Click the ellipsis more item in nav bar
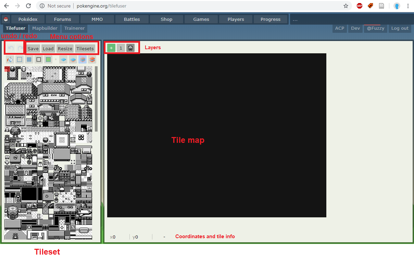Screen dimensions: 414x258 coord(295,19)
